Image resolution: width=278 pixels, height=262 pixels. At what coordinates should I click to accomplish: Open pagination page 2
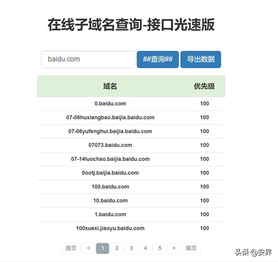[x=117, y=248]
